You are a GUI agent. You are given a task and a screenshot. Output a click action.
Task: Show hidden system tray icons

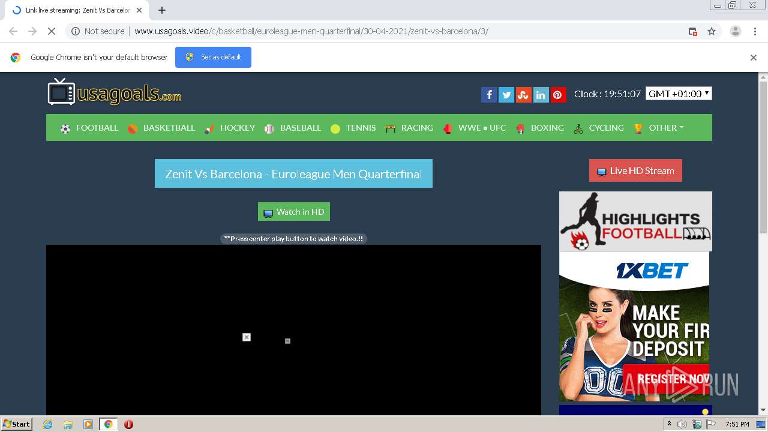669,424
